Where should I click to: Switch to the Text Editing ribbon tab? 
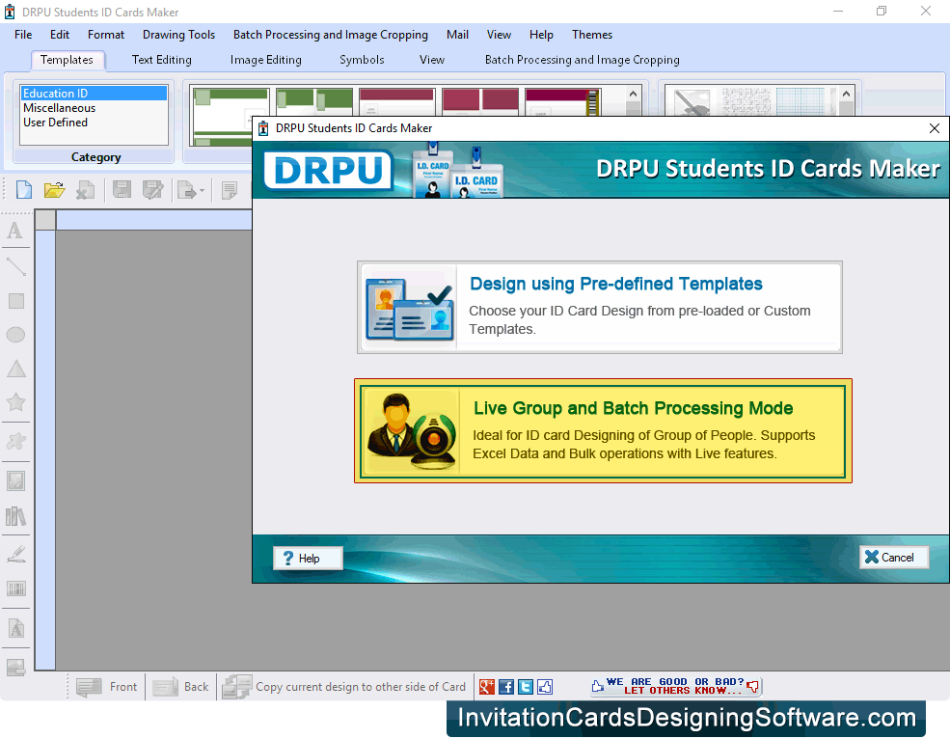pyautogui.click(x=162, y=60)
